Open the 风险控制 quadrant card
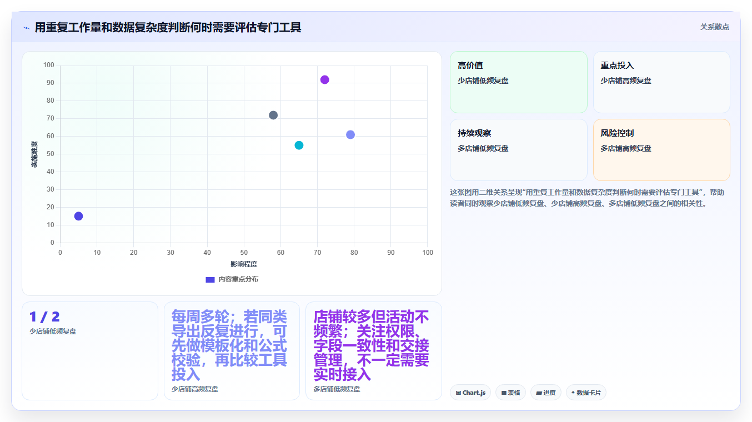 click(661, 150)
